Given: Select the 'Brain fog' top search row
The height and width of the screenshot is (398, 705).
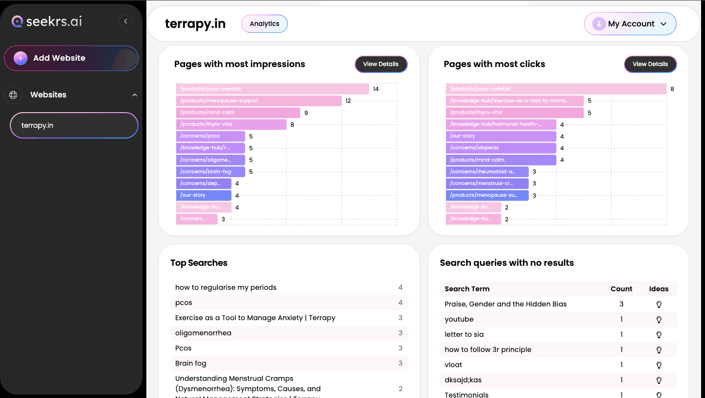Looking at the screenshot, I should 289,363.
